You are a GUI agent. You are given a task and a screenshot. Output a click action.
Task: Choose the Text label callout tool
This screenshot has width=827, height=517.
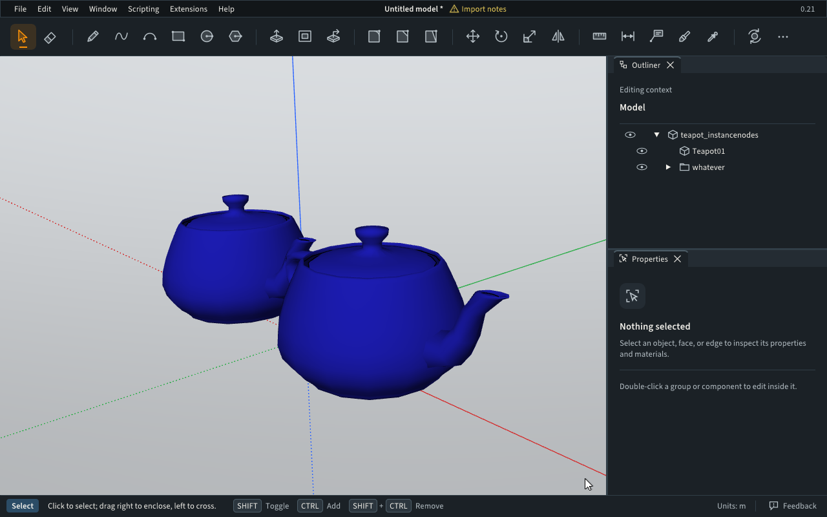[x=656, y=37]
